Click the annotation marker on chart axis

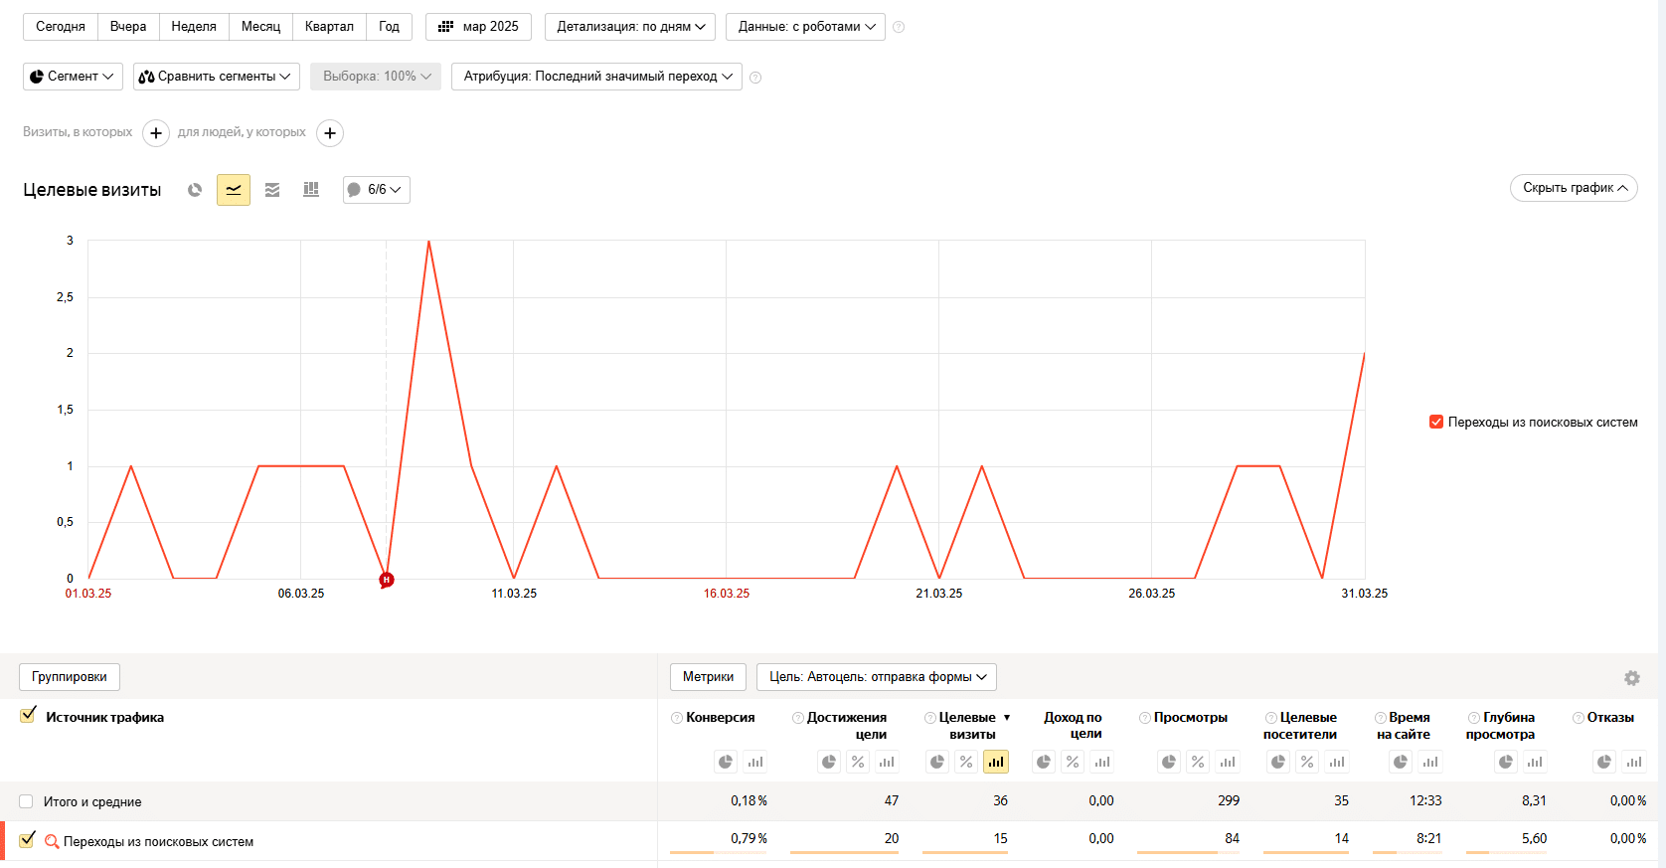point(387,580)
